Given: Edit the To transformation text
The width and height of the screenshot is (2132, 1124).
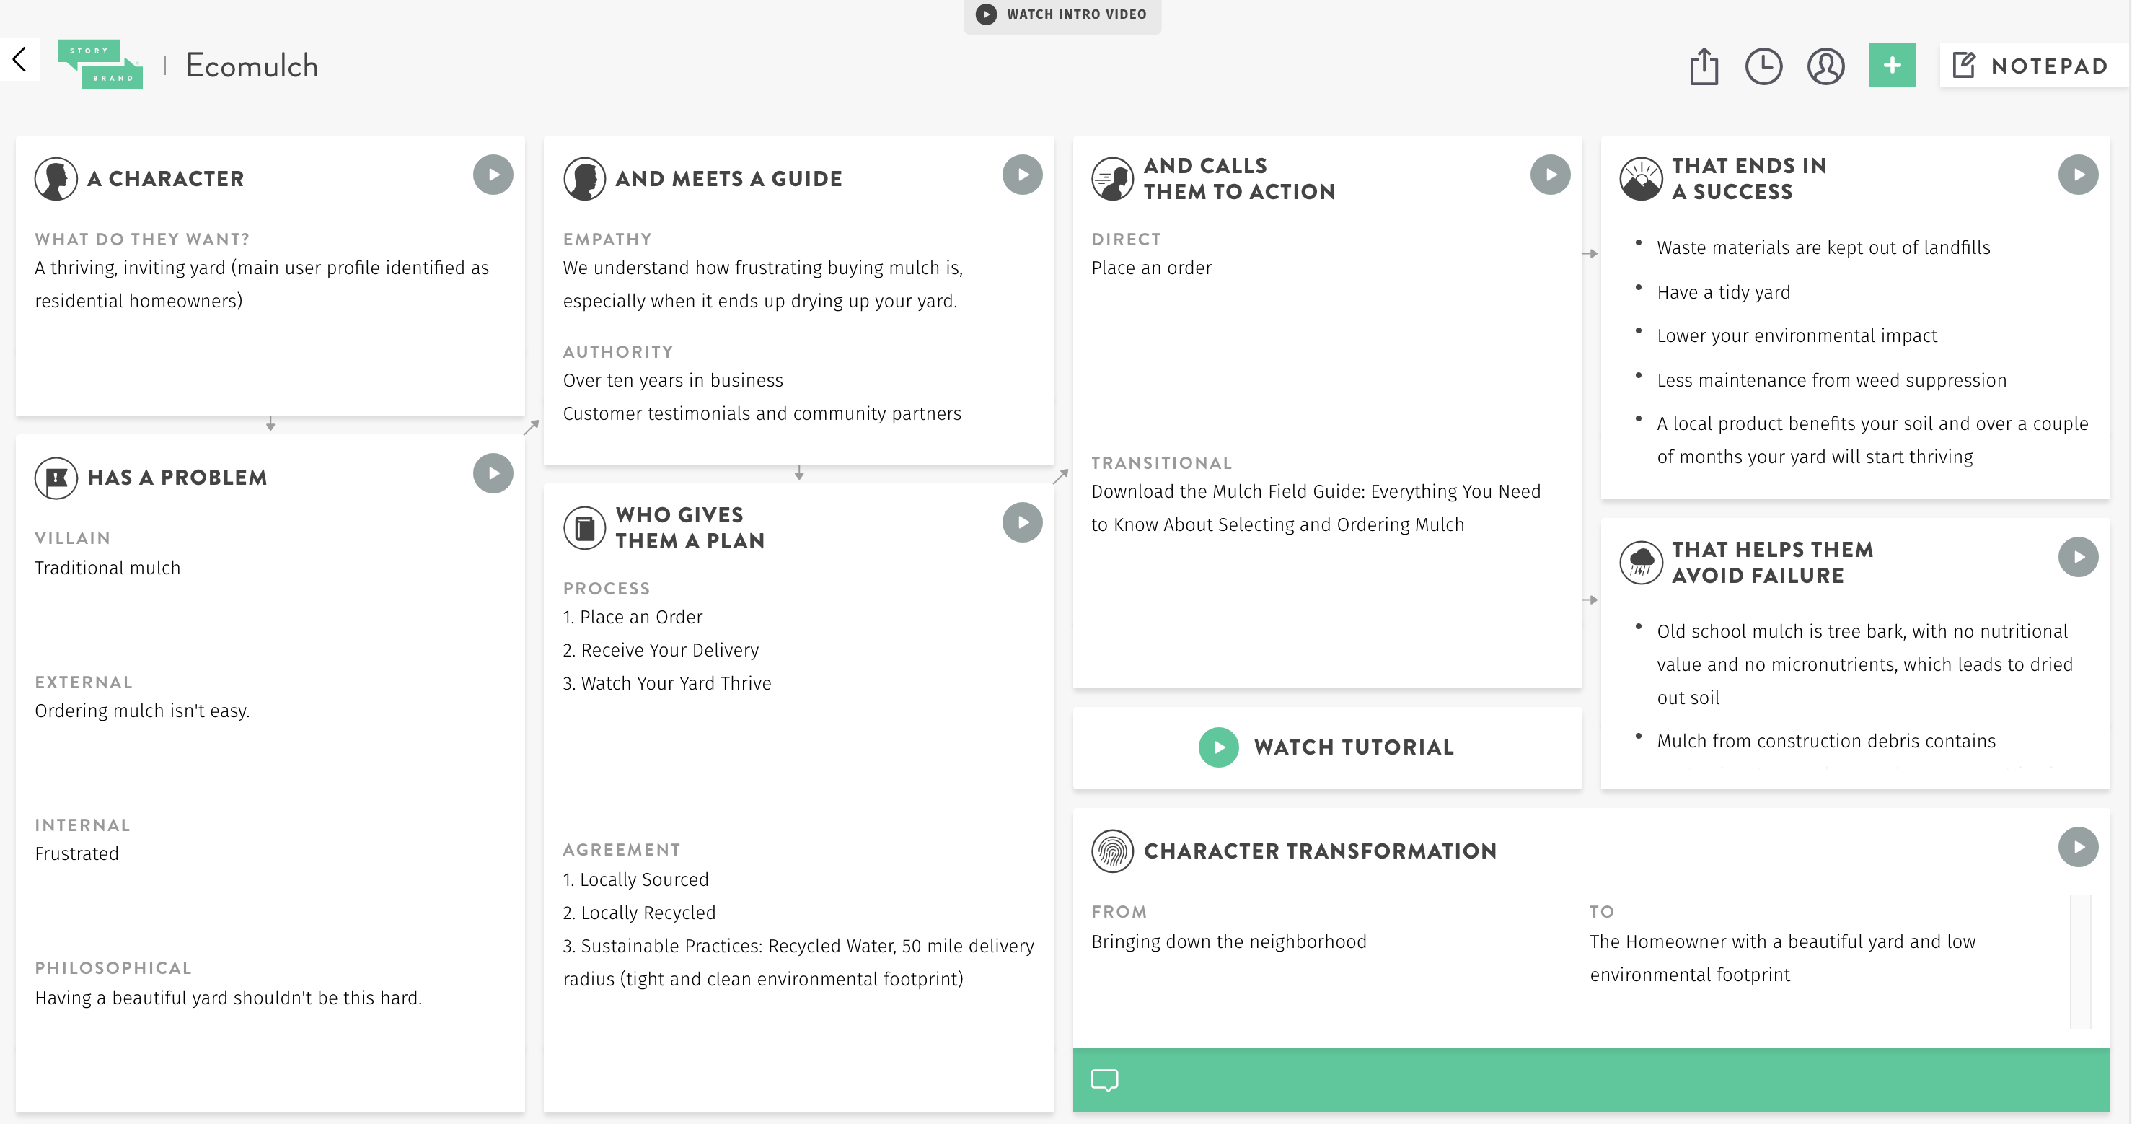Looking at the screenshot, I should (1782, 957).
